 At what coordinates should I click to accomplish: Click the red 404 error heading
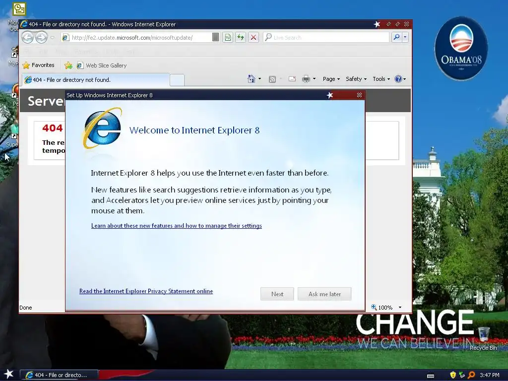tap(53, 128)
